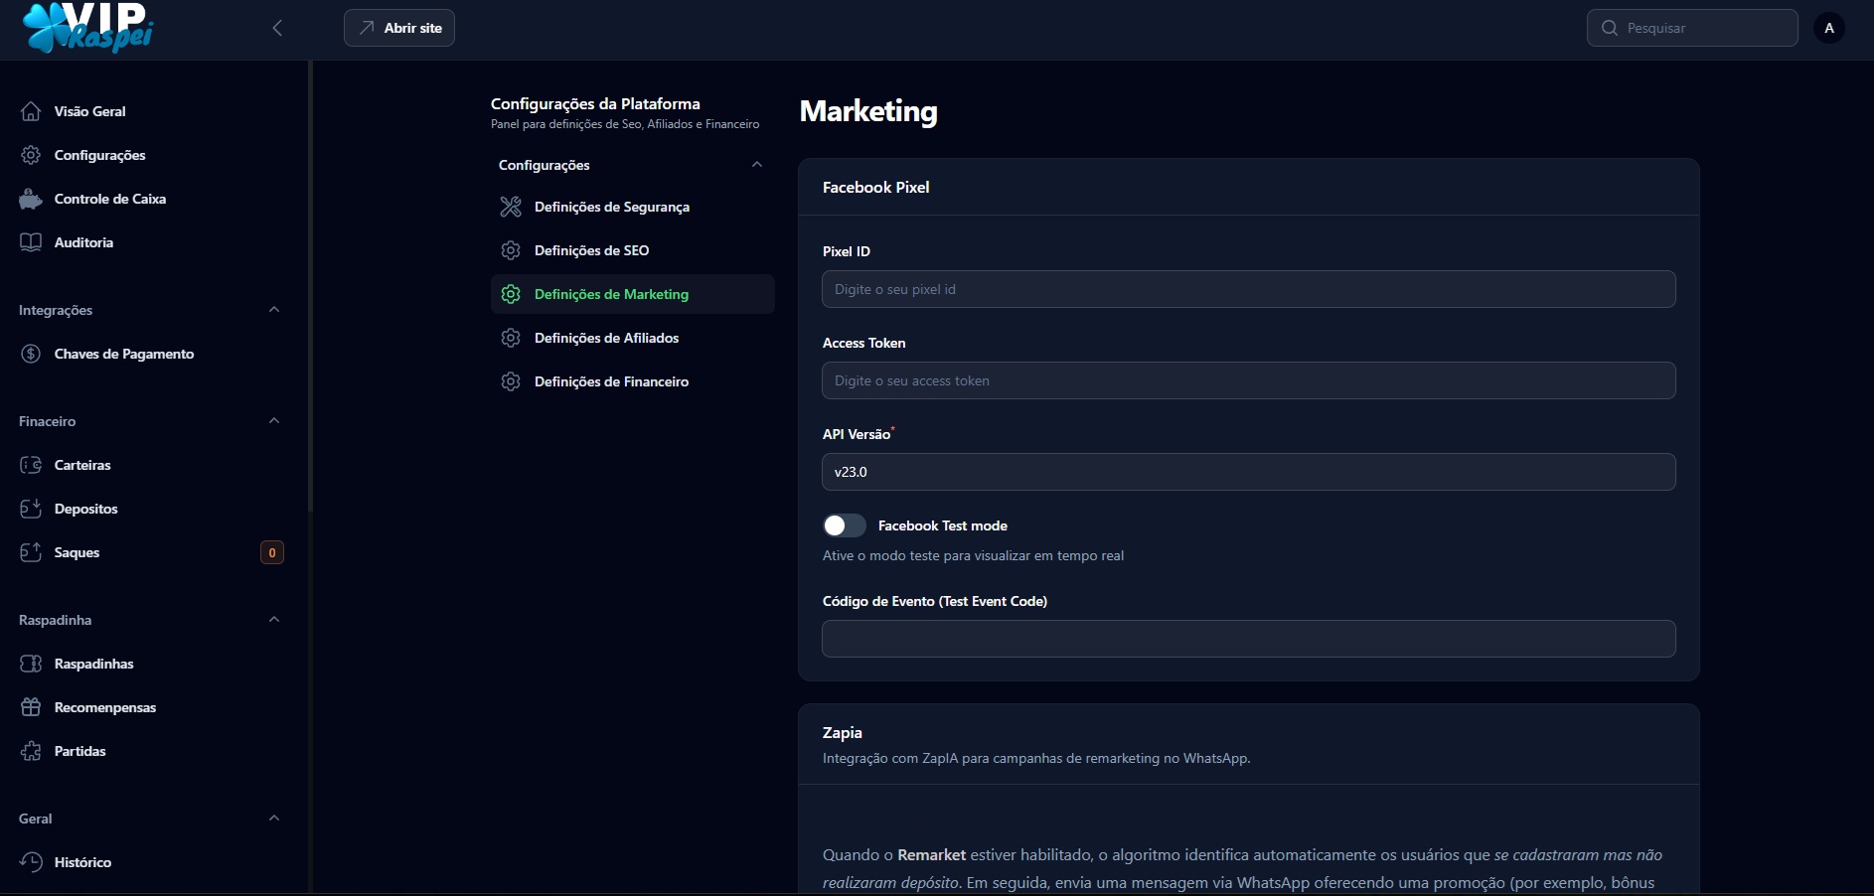Click the Definições de Marketing gear icon
This screenshot has width=1874, height=896.
511,294
